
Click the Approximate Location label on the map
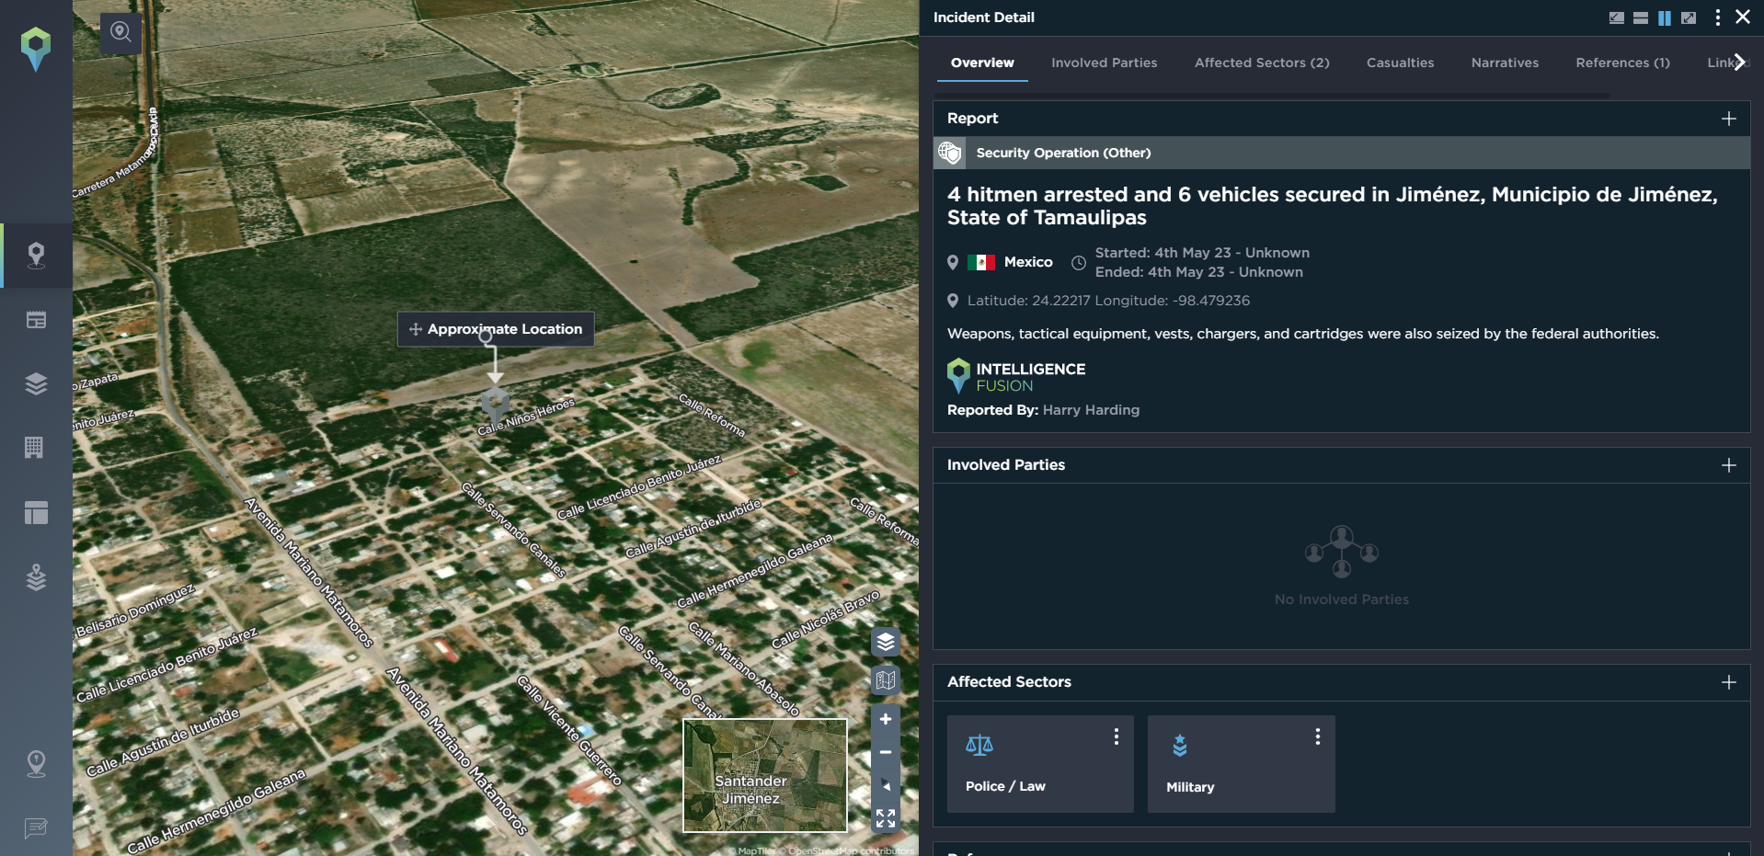(x=496, y=329)
